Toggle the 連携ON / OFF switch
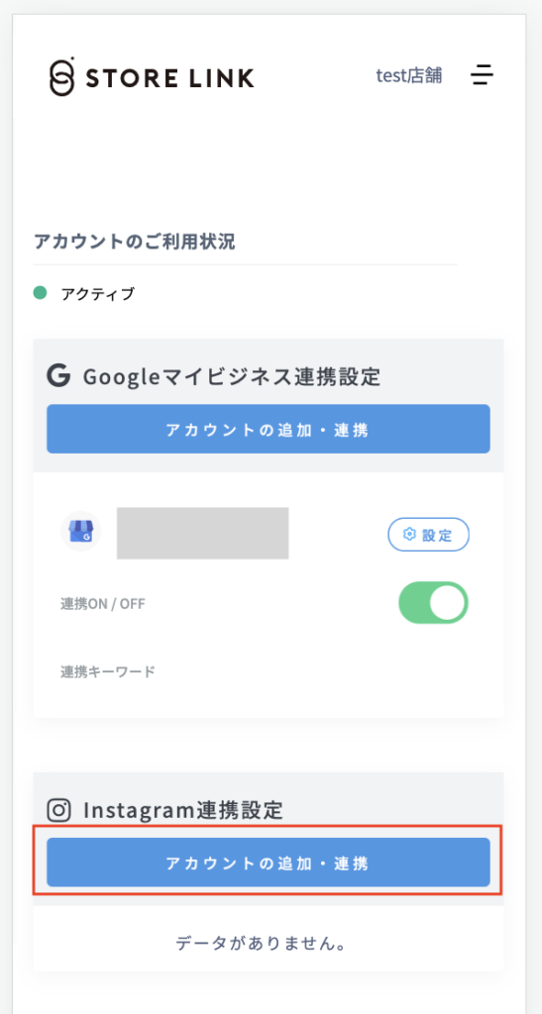The height and width of the screenshot is (1014, 542). coord(433,602)
